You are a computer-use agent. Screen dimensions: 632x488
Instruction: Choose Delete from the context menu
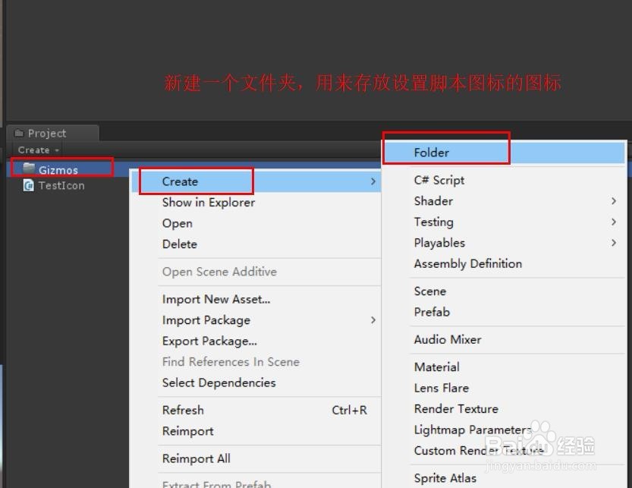180,244
